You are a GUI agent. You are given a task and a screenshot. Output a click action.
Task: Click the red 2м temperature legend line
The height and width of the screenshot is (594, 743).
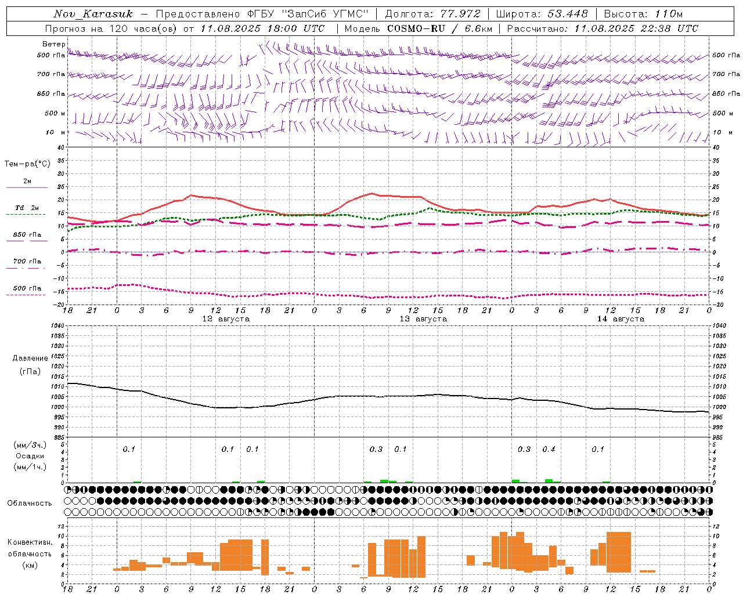27,187
